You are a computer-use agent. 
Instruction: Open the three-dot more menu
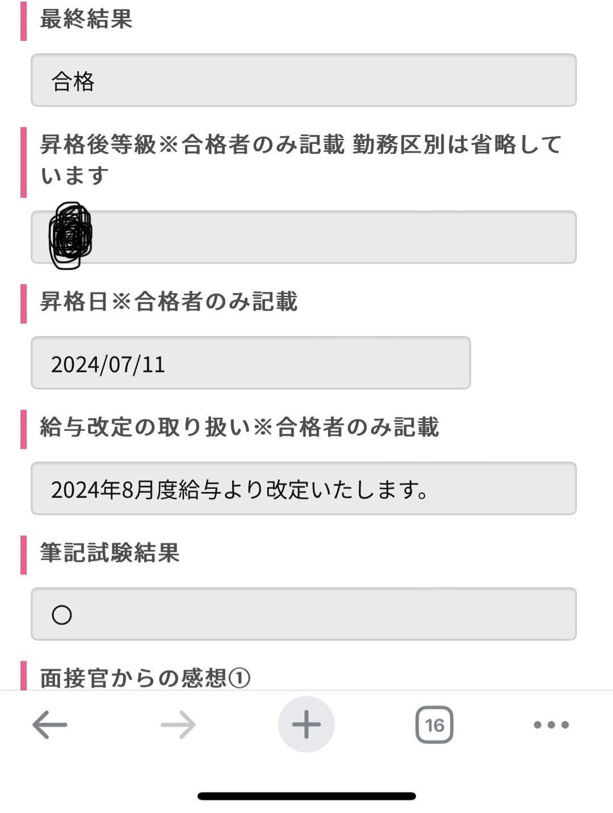coord(551,725)
